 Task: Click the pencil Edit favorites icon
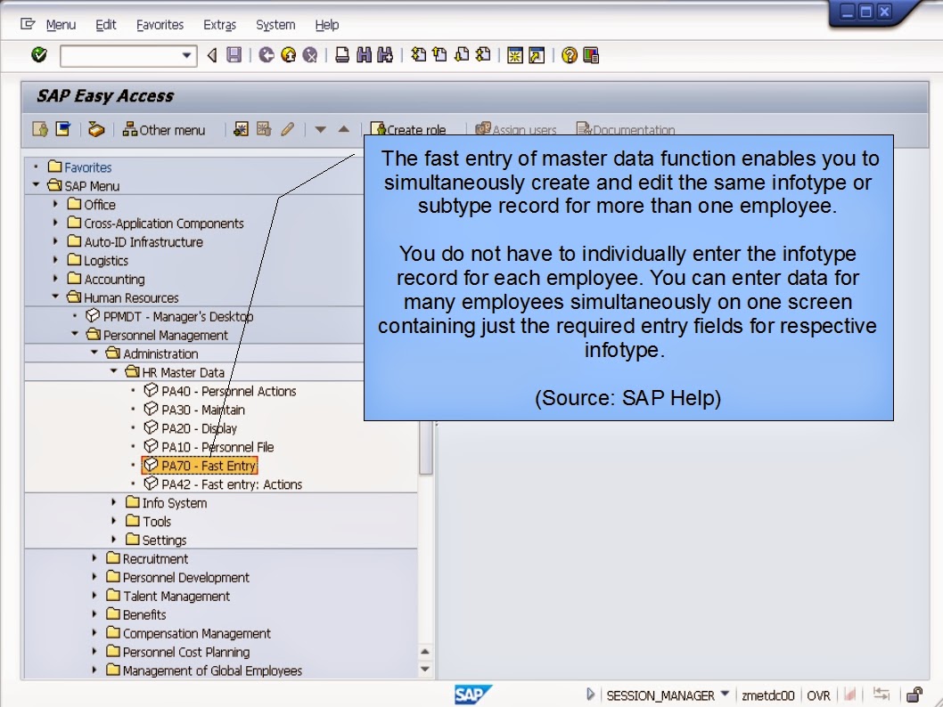(x=286, y=129)
